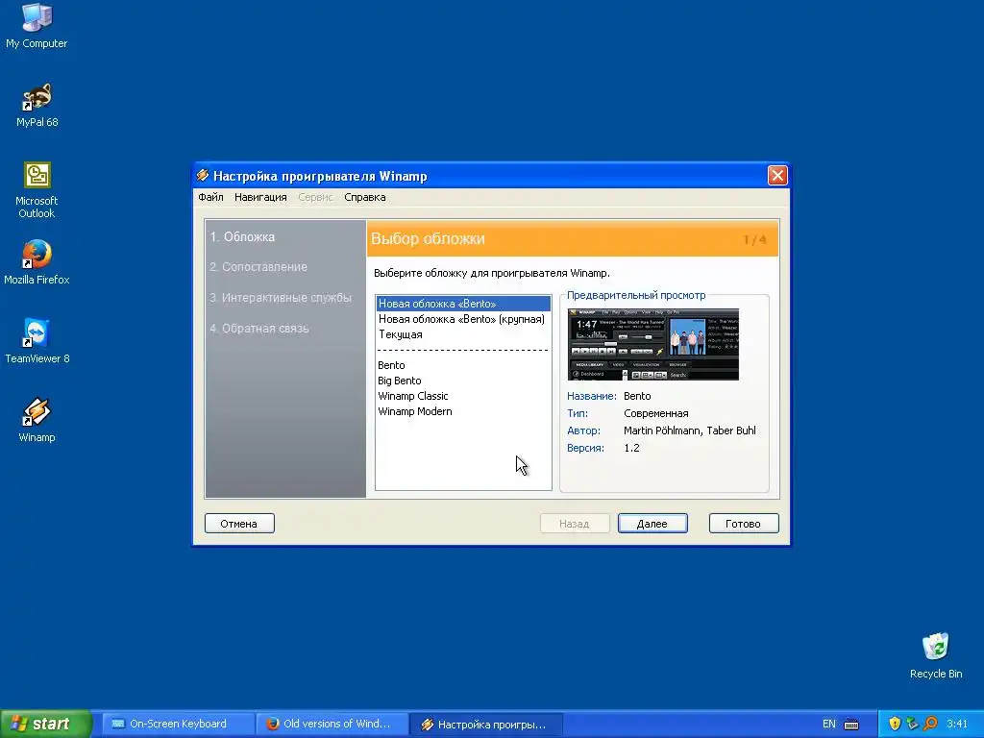The image size is (984, 738).
Task: Select the Winamp Classic skin
Action: (x=463, y=396)
